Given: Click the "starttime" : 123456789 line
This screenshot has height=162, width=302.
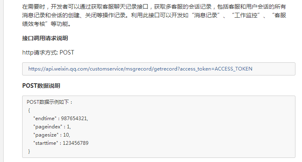Looking at the screenshot, I should pos(61,143).
